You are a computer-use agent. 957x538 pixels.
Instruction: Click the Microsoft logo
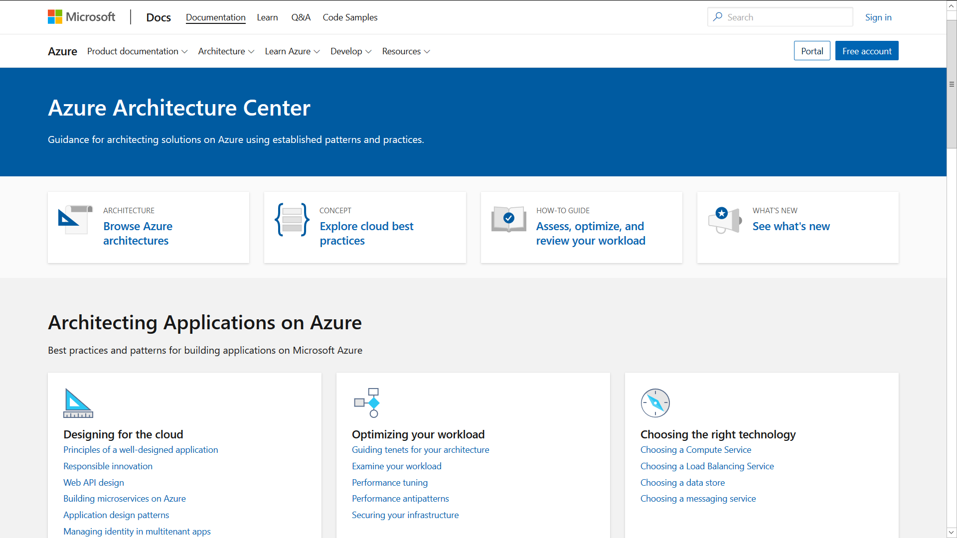click(81, 17)
